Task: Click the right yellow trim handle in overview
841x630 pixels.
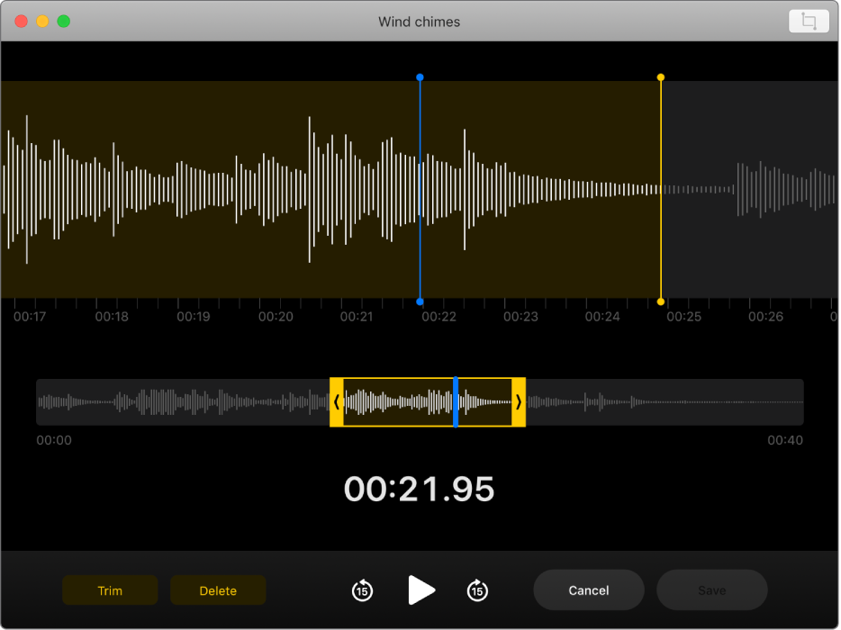Action: pos(519,402)
